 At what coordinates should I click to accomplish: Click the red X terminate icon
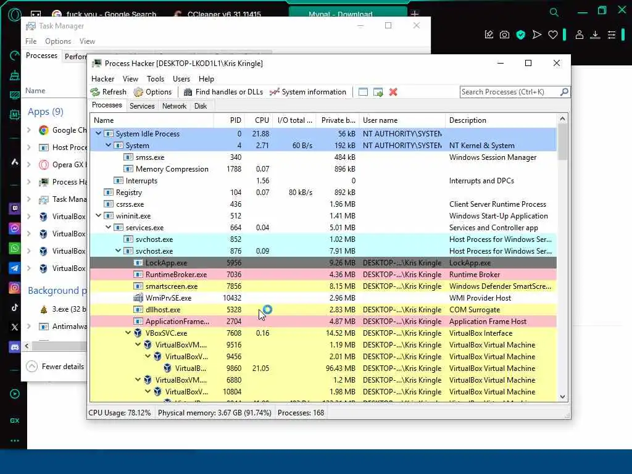[x=393, y=92]
